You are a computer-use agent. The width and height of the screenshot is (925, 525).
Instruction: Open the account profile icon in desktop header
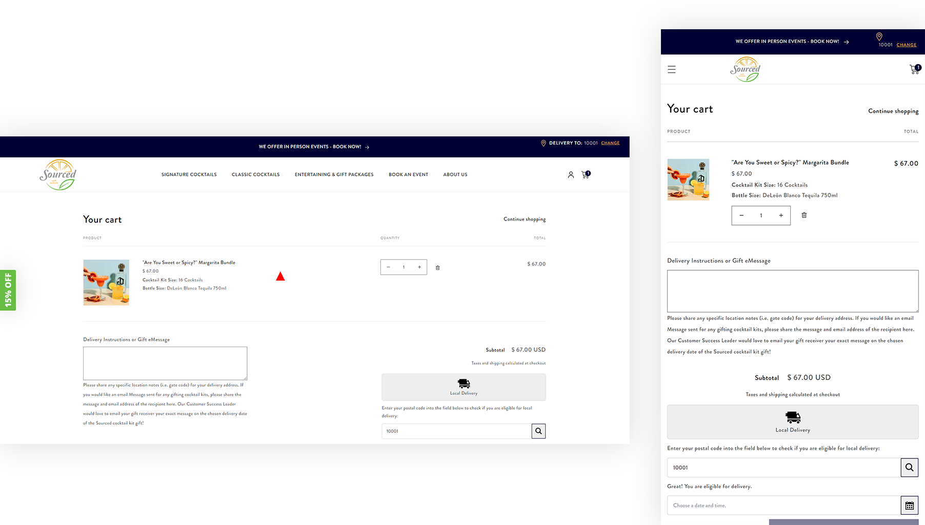571,175
